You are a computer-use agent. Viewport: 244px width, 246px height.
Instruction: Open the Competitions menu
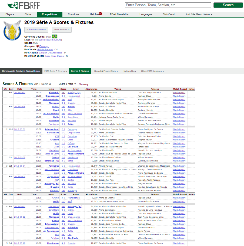click(x=49, y=14)
